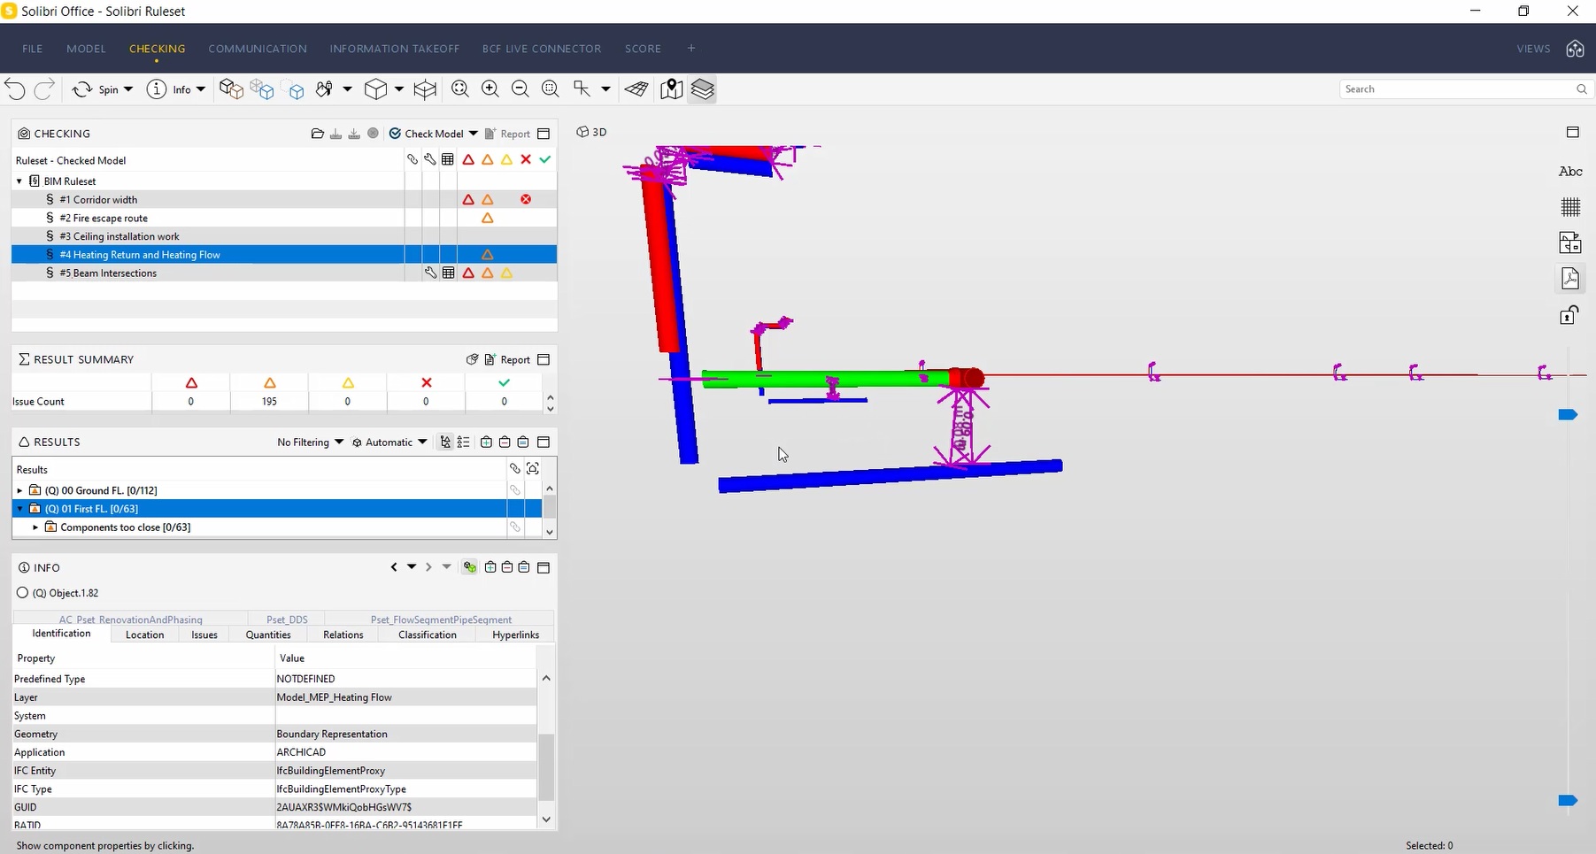The image size is (1596, 854).
Task: Toggle the green check accepted filter in Checking header
Action: [545, 159]
